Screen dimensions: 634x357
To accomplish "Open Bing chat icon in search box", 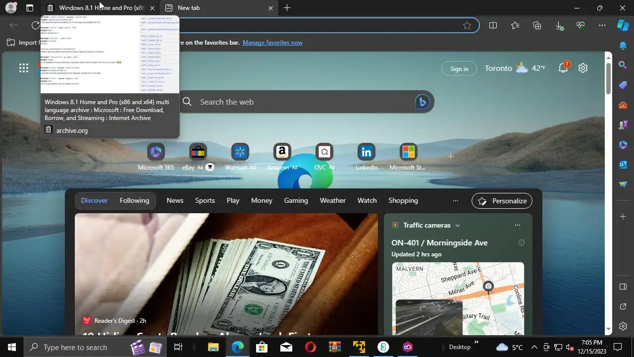I will (x=422, y=102).
